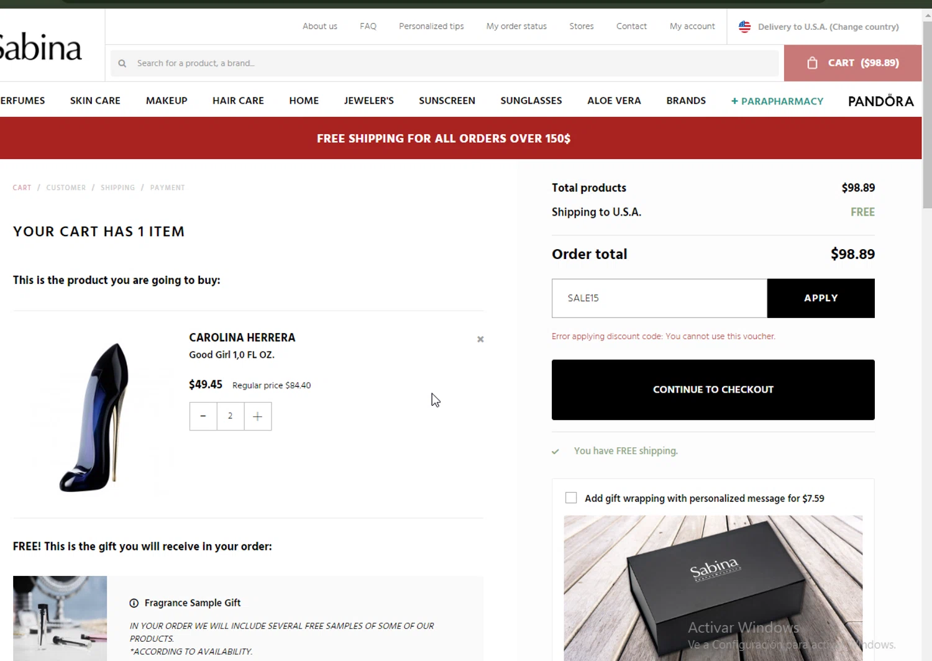The image size is (932, 661).
Task: Open the Brands menu
Action: (x=686, y=101)
